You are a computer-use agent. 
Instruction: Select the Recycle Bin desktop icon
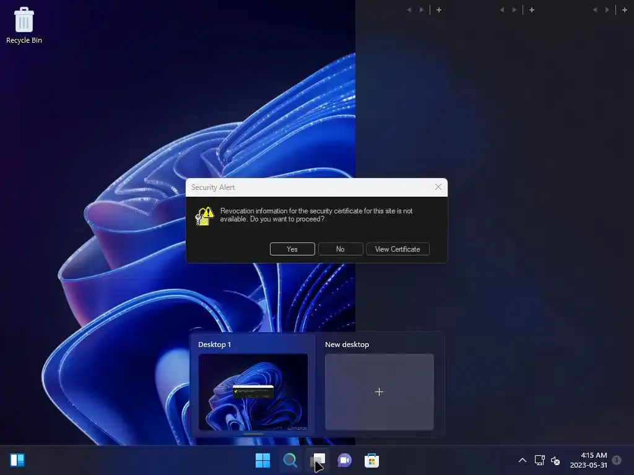[x=24, y=25]
